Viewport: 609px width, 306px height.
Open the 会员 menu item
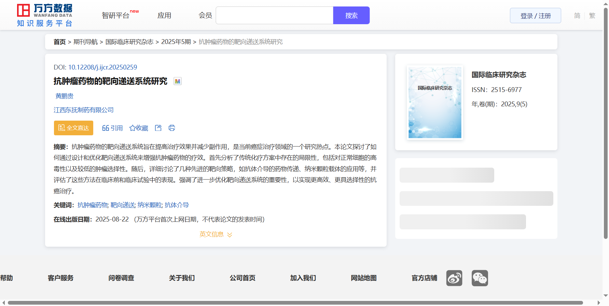[x=205, y=16]
